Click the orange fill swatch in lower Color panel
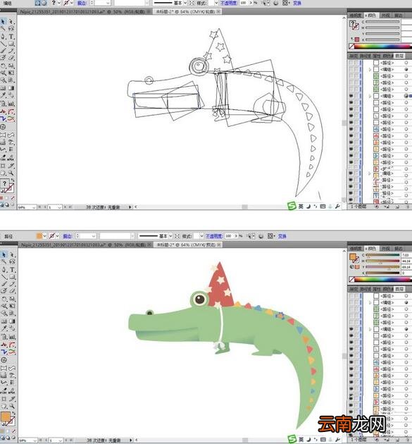Screen dimensions: 412x444 353,257
